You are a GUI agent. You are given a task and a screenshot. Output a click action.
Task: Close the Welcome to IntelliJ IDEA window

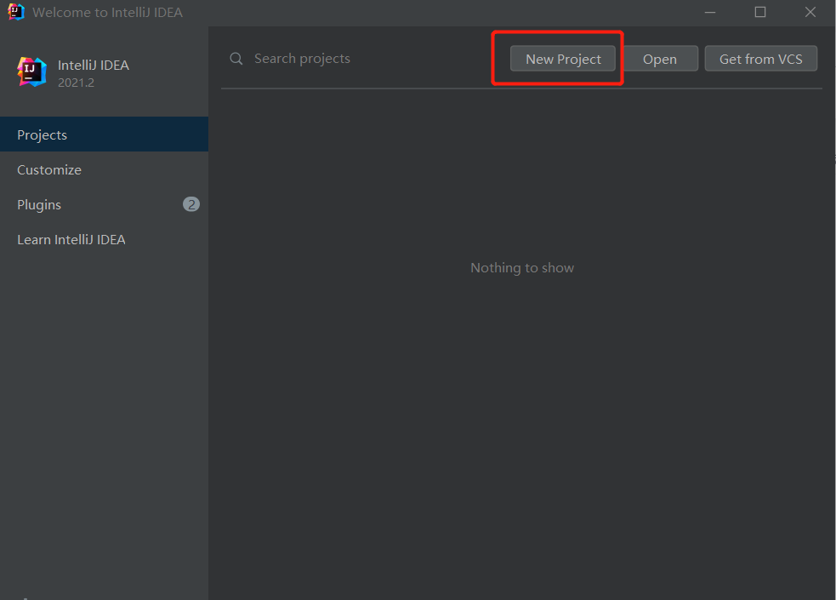click(x=810, y=12)
